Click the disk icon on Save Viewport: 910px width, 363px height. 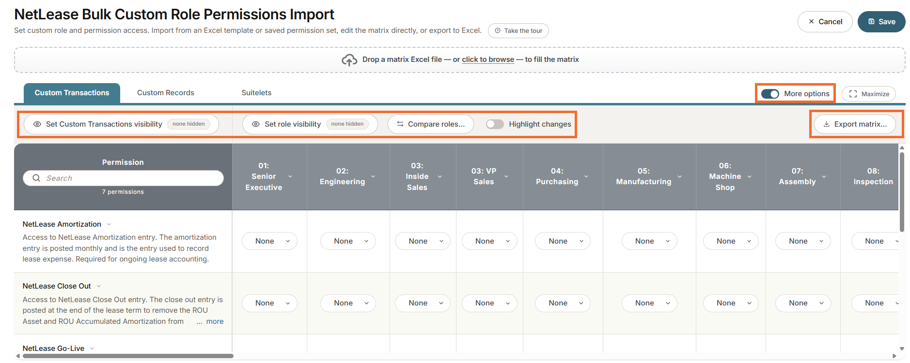click(x=871, y=21)
